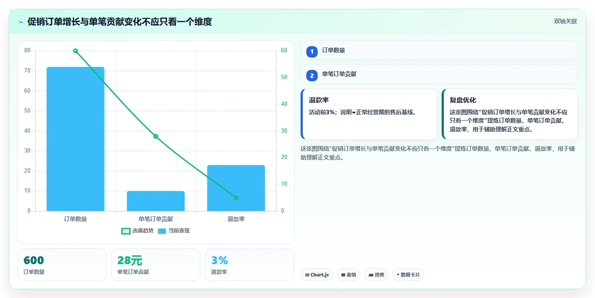Click the 退款率 blue bar

(236, 188)
